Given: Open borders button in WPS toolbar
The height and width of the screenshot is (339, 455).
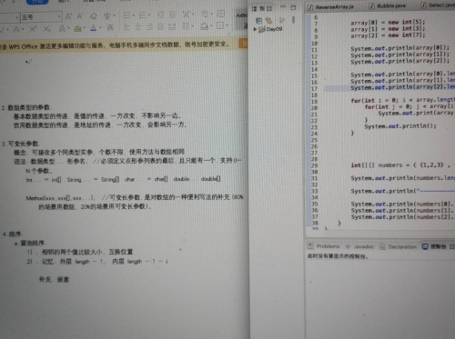Looking at the screenshot, I should pos(220,25).
